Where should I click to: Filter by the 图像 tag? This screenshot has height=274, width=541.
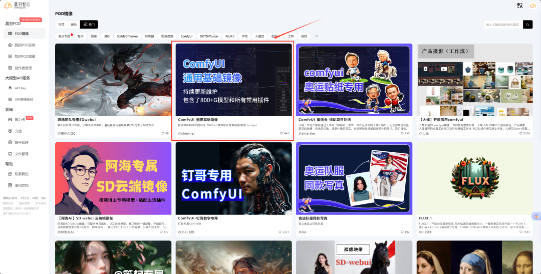pos(94,36)
